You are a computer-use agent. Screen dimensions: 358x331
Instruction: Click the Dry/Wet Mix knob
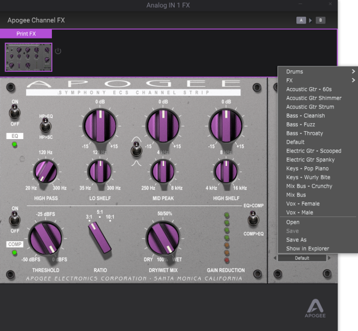click(163, 238)
